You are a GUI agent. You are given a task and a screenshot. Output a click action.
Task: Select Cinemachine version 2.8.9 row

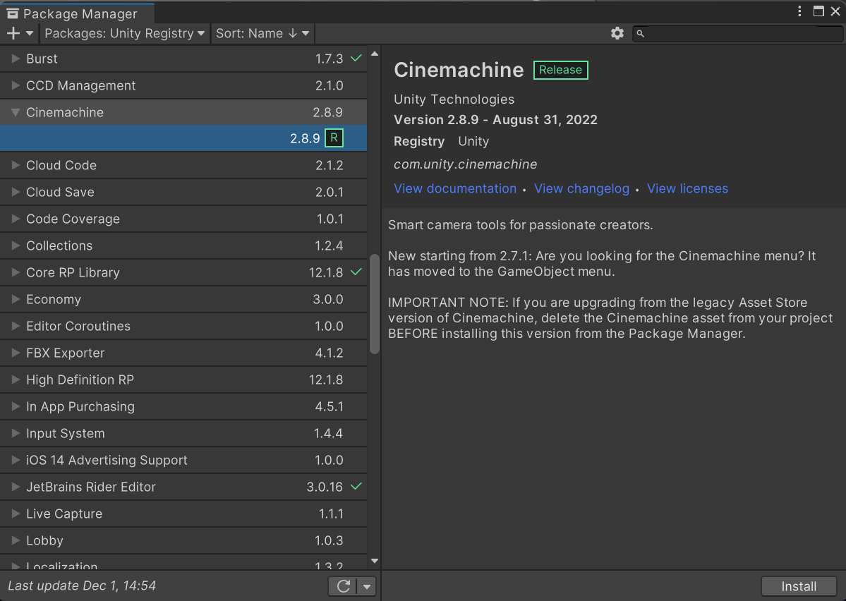[x=183, y=138]
